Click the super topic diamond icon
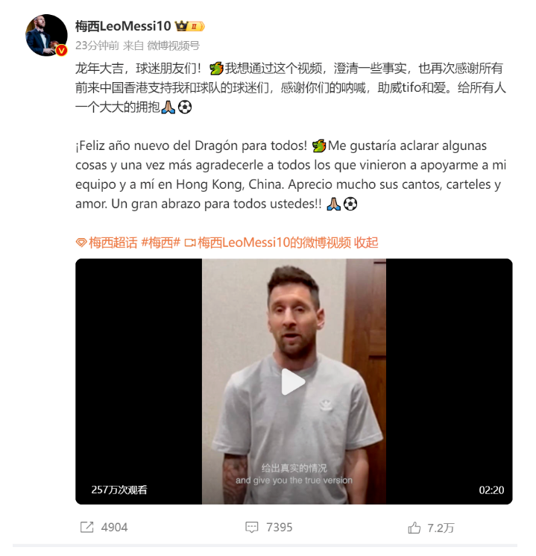 (81, 243)
